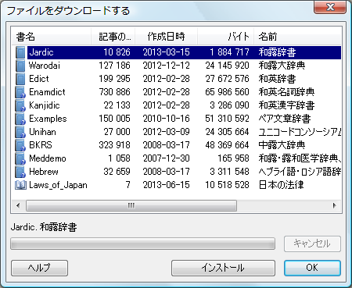The width and height of the screenshot is (352, 288).
Task: Sort by the 書名 column header
Action: coord(52,37)
